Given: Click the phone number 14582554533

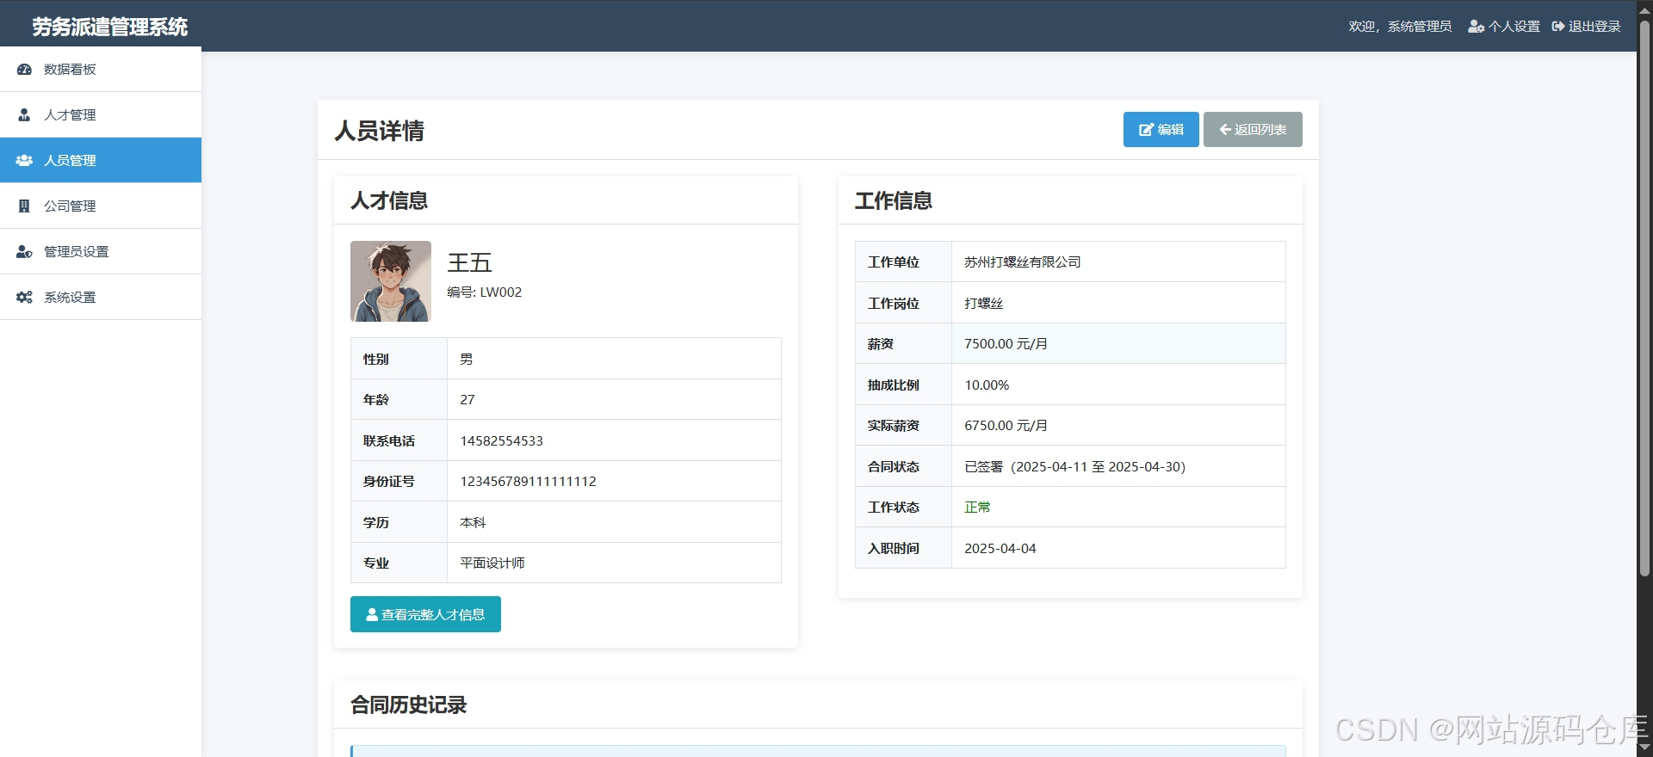Looking at the screenshot, I should click(501, 441).
